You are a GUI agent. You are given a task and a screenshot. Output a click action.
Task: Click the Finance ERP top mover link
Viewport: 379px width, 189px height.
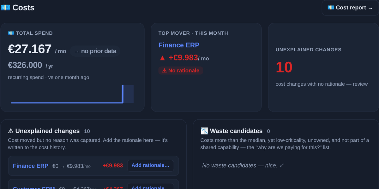(179, 45)
